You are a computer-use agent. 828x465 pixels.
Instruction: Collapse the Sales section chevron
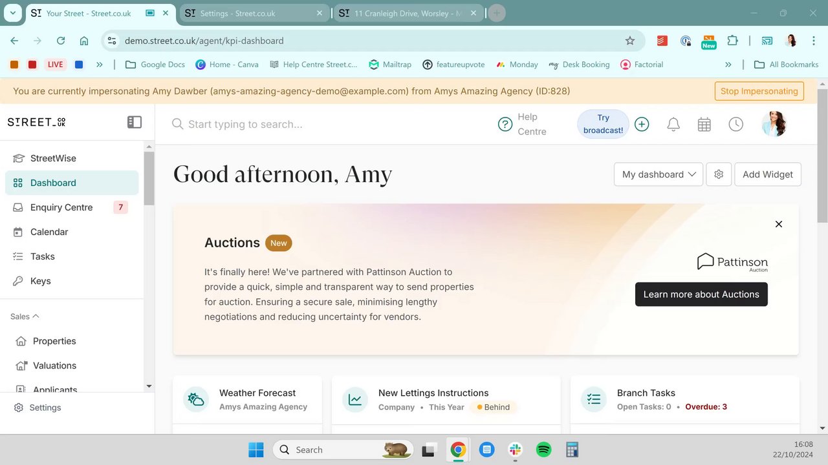tap(36, 316)
